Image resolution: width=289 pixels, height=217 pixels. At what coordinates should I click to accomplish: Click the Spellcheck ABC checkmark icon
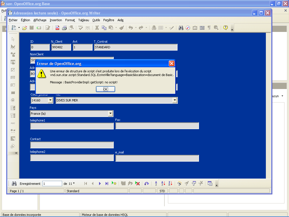(80, 28)
